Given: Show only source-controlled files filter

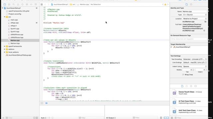Looking at the screenshot, I should (x=37, y=118).
